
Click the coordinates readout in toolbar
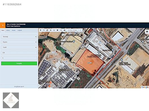(72, 30)
